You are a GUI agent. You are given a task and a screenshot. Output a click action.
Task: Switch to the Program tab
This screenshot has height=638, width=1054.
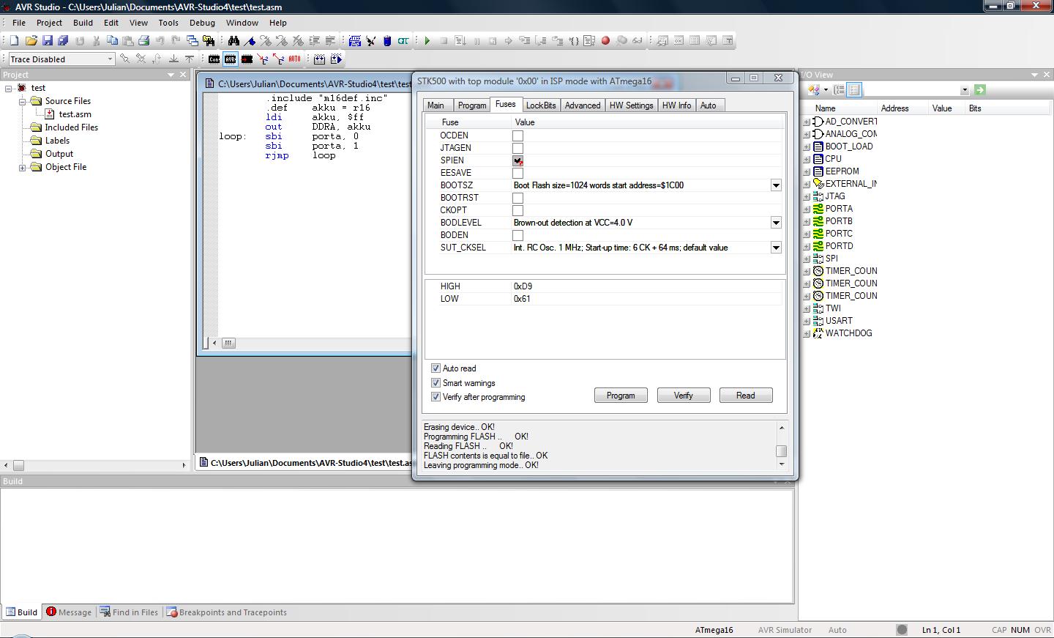(472, 105)
